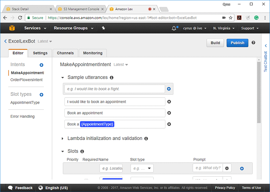Viewport: 270px width, 192px height.
Task: Click the new sample utterance input field
Action: click(115, 89)
